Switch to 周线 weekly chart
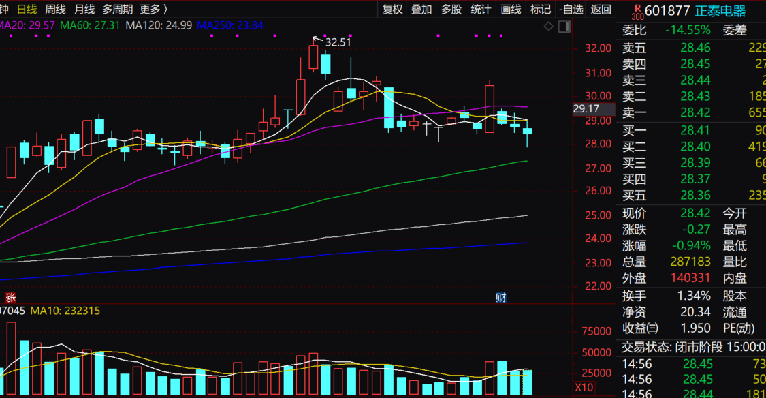Viewport: 766px width, 398px height. [x=55, y=9]
